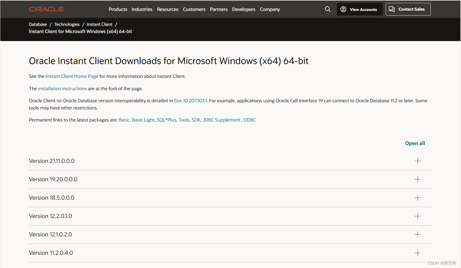Viewport: 461px width, 268px height.
Task: Click the Open all link
Action: tap(415, 143)
